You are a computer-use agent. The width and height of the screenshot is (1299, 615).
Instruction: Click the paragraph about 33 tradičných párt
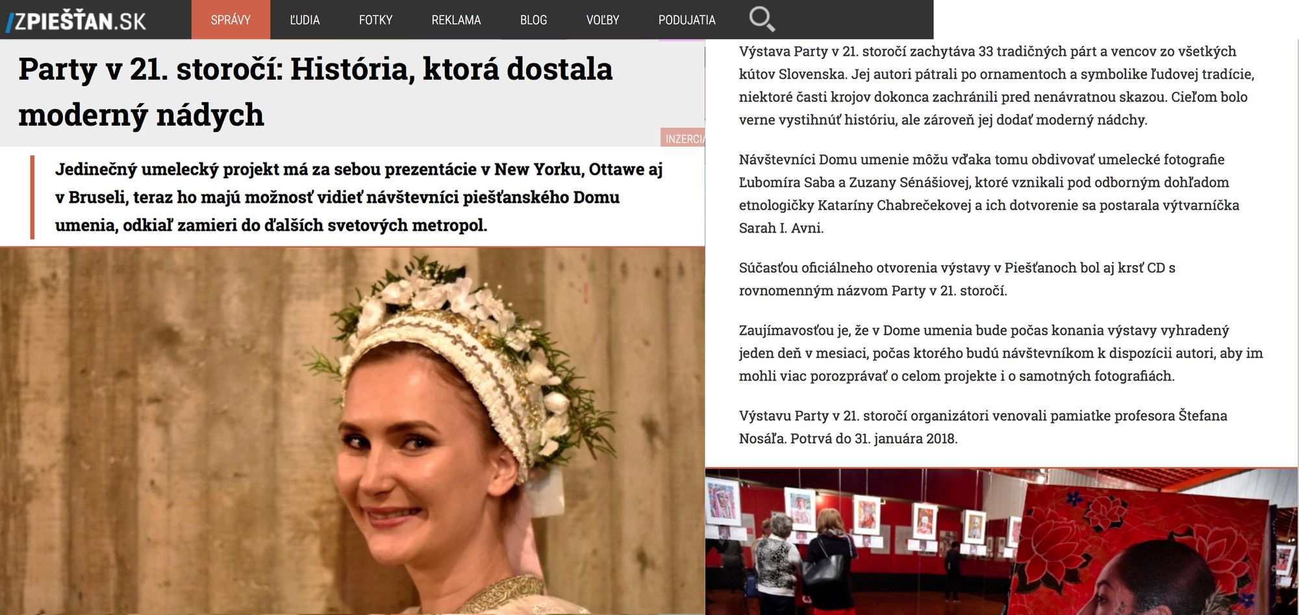996,85
